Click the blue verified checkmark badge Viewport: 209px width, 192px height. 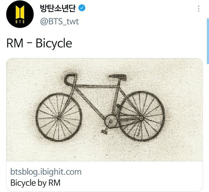(x=82, y=8)
